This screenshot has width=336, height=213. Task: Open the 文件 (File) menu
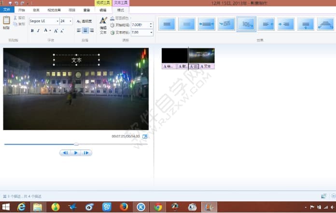[x=7, y=10]
